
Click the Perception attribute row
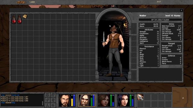149,39
